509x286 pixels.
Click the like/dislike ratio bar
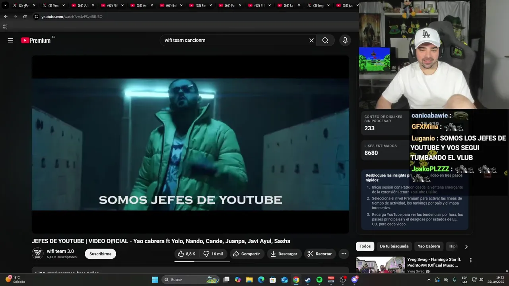coord(202,261)
